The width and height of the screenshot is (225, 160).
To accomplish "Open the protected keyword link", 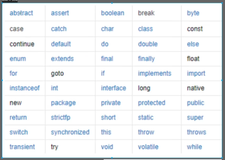I will (x=152, y=103).
